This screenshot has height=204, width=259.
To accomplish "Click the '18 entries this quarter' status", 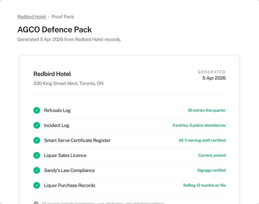I will click(207, 110).
